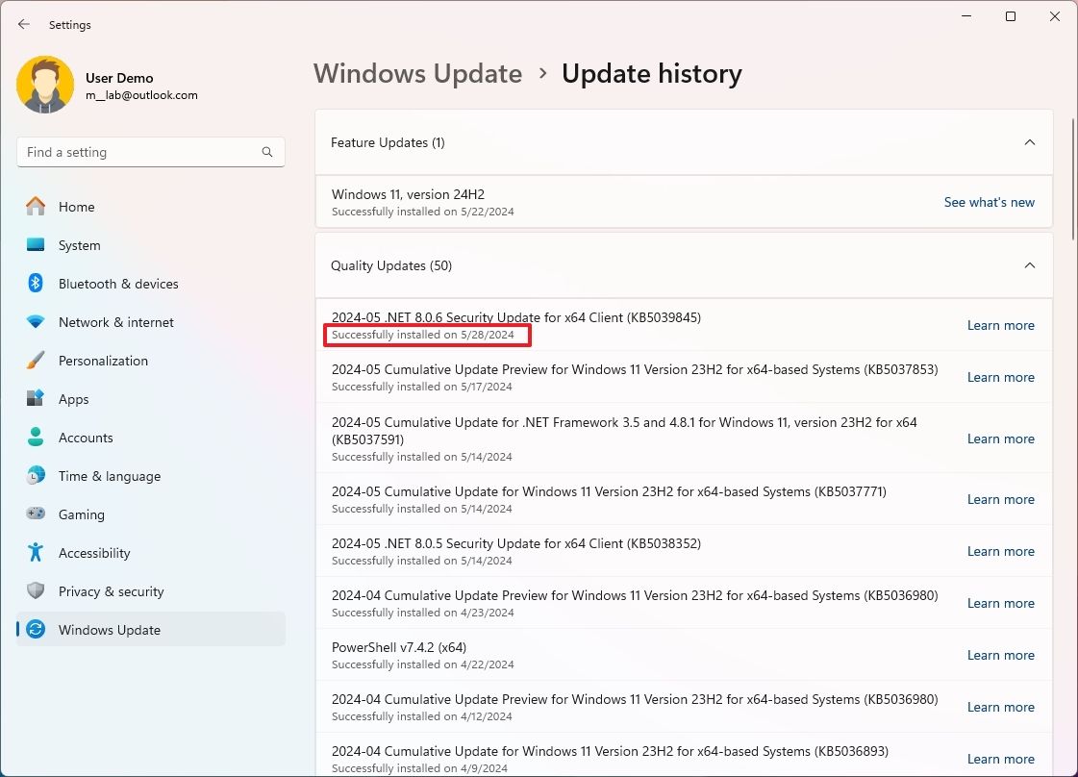This screenshot has height=777, width=1078.
Task: Click Learn more for KB5039845 update
Action: pos(1001,325)
